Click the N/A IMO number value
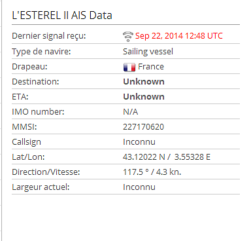Screen dimensions: 249x241 pos(131,112)
